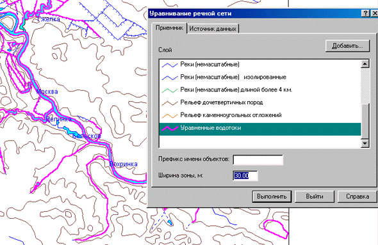Click the Ширина зоны value field
The height and width of the screenshot is (245, 378).
[245, 176]
